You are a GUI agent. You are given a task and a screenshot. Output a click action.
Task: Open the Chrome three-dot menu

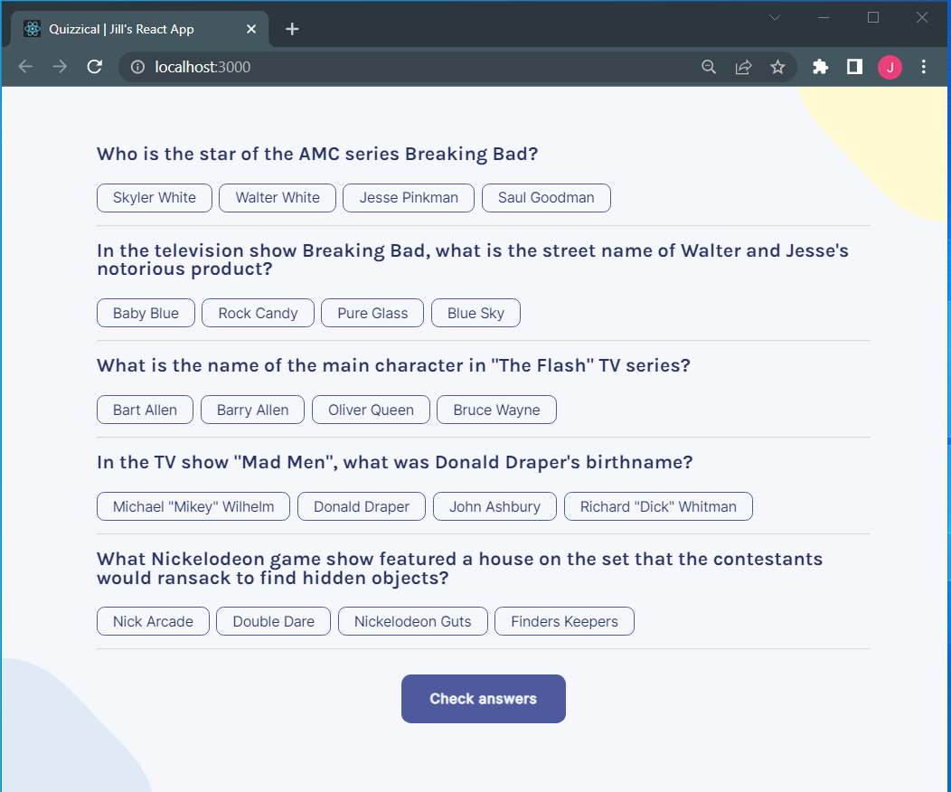tap(923, 66)
